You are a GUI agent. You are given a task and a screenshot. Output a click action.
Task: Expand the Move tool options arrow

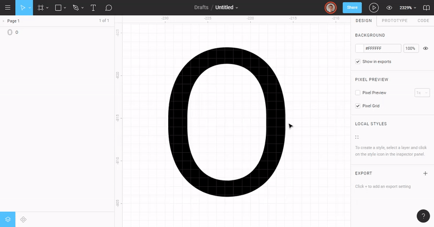pos(30,8)
